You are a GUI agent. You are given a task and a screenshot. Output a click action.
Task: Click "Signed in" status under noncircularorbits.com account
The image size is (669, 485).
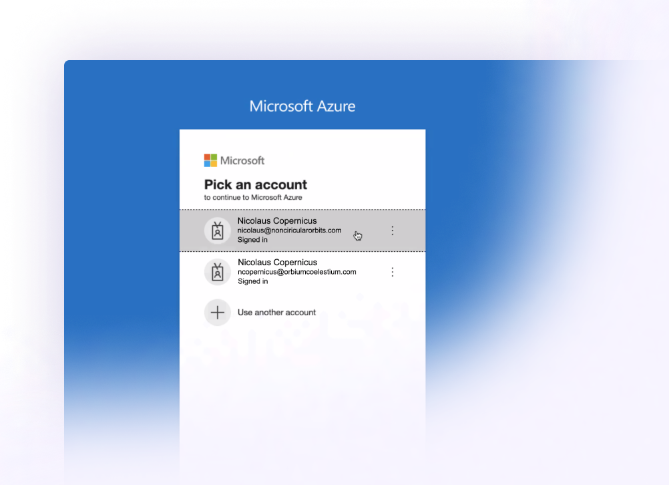coord(252,240)
